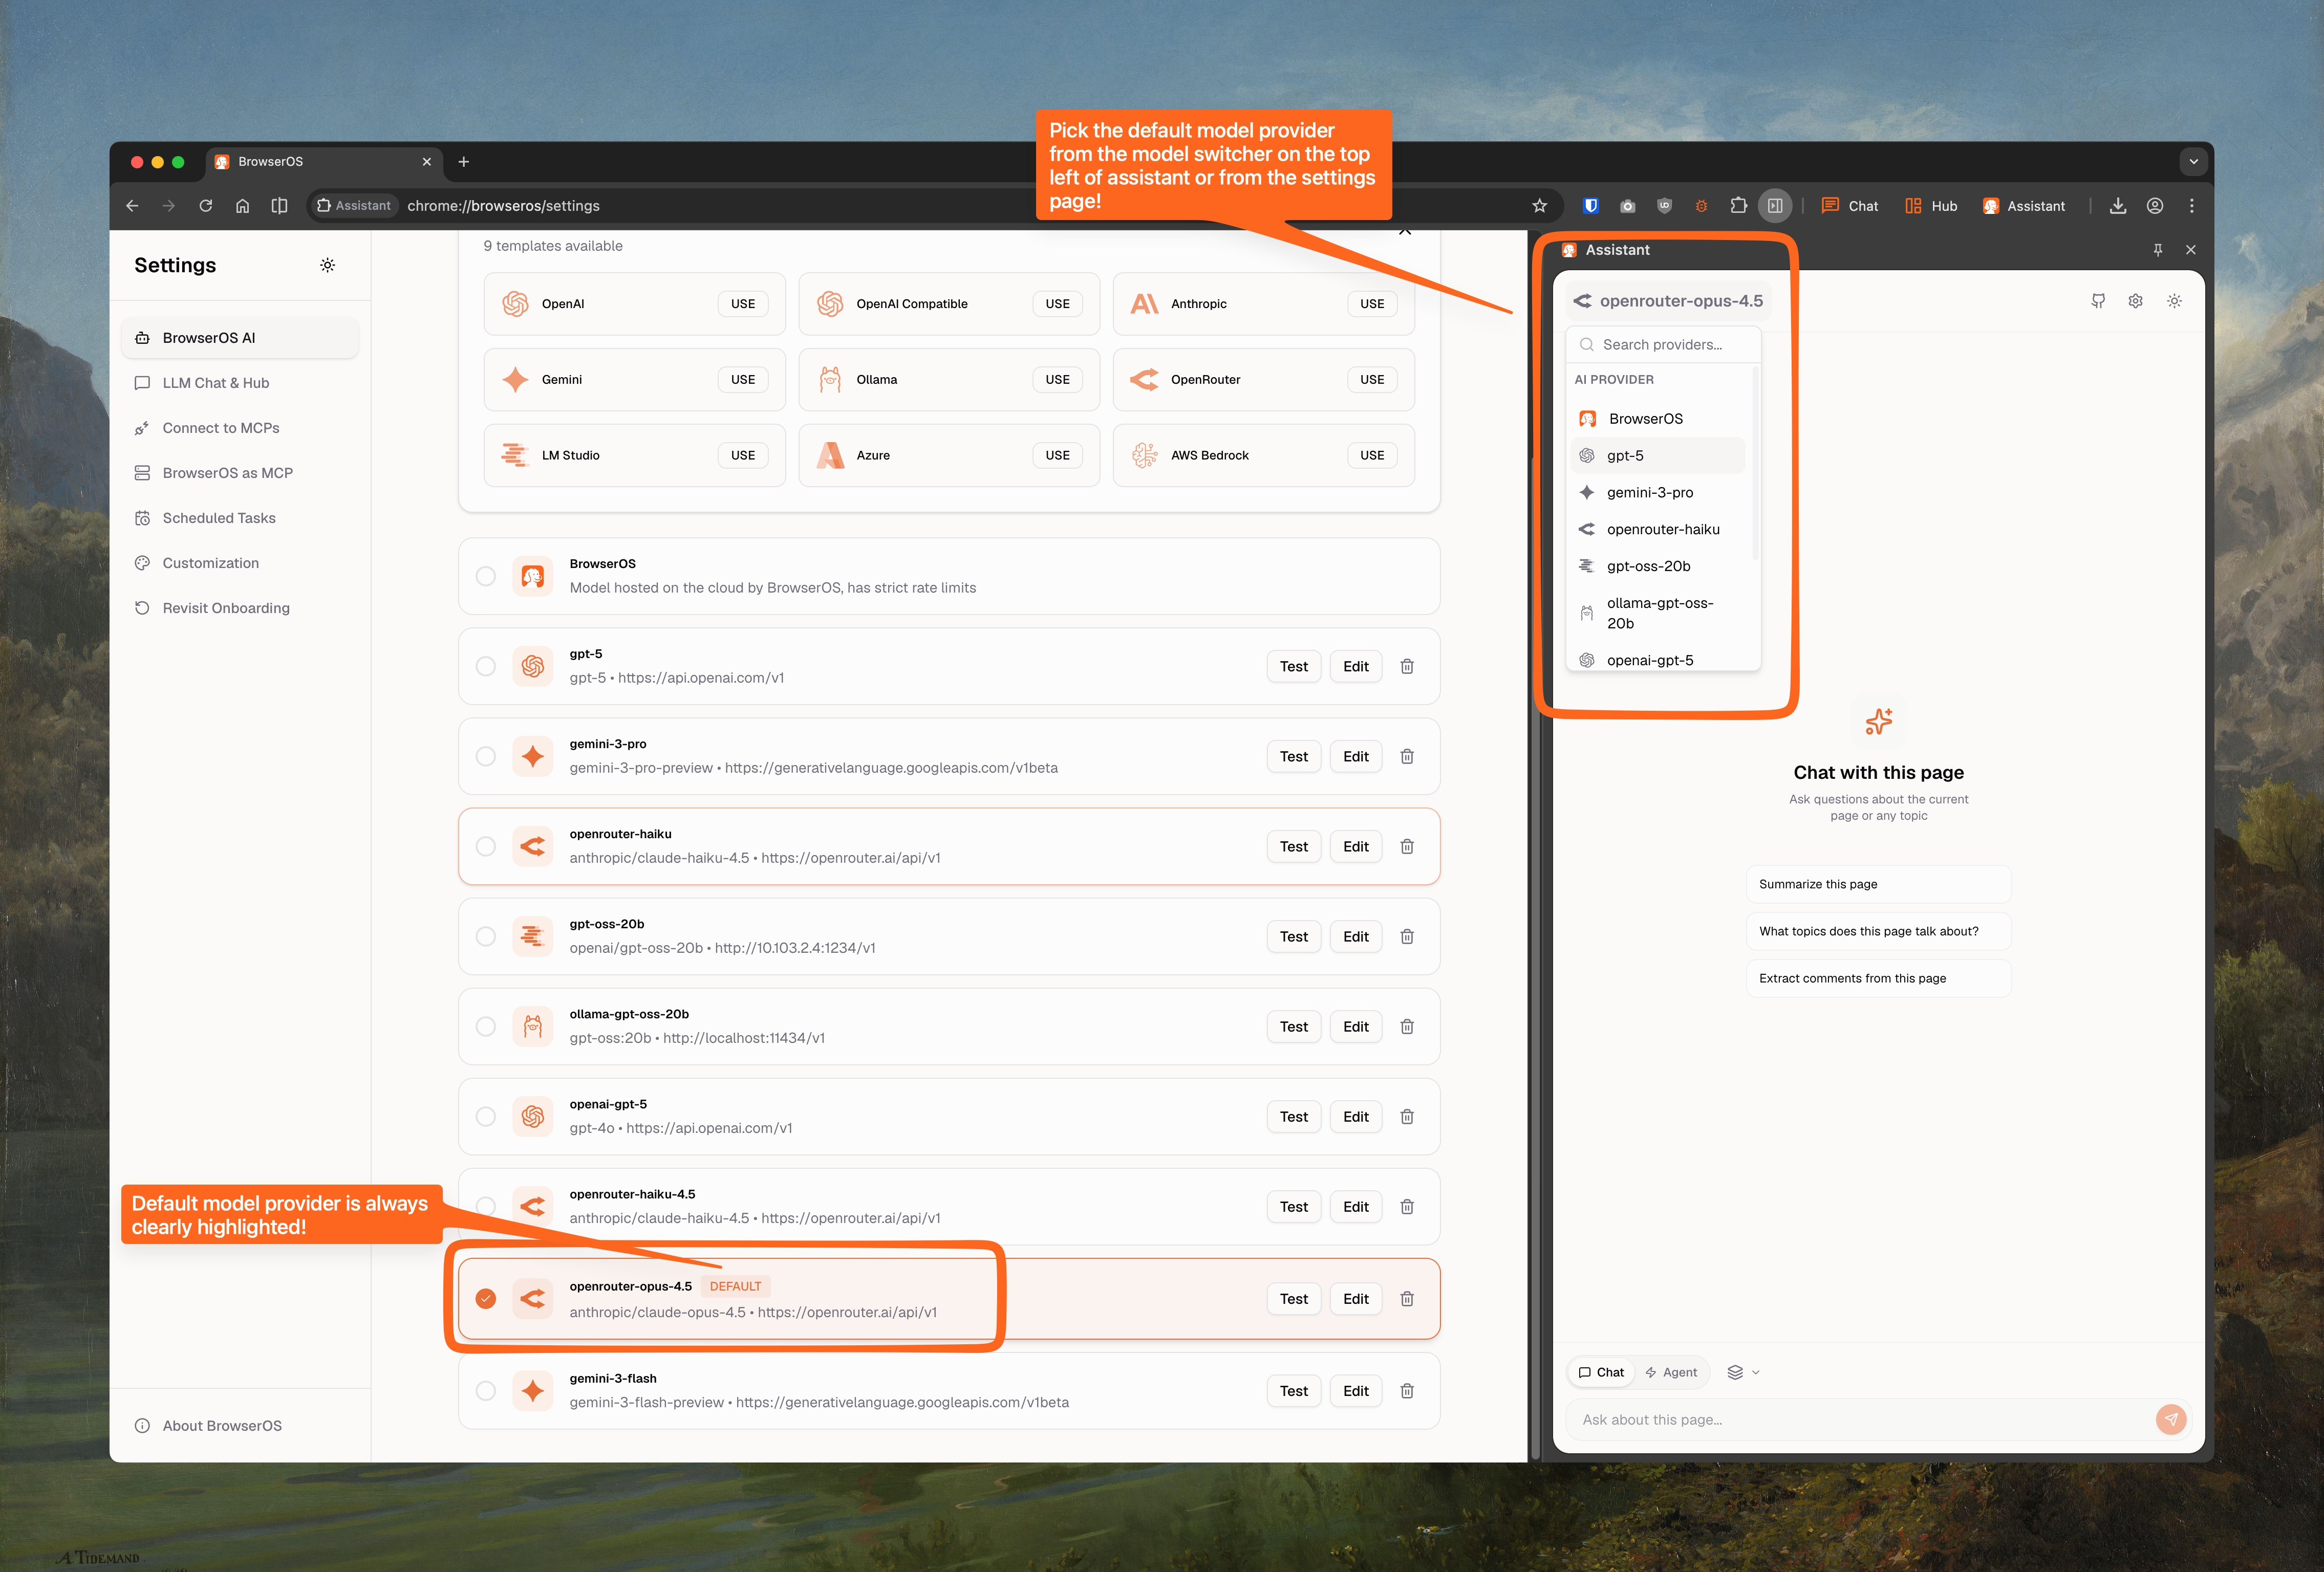Click the send message arrow button

pos(2170,1419)
